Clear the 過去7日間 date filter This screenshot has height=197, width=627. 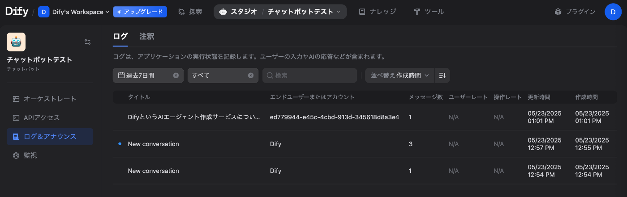176,75
